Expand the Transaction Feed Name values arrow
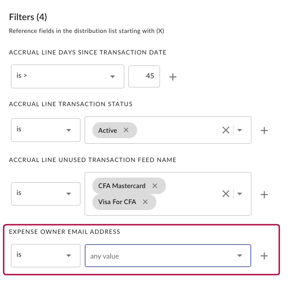This screenshot has height=281, width=293. point(240,194)
